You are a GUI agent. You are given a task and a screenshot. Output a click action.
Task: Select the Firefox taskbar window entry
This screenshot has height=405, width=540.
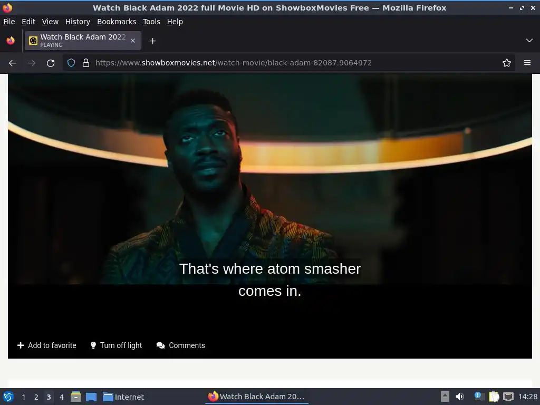pyautogui.click(x=257, y=397)
